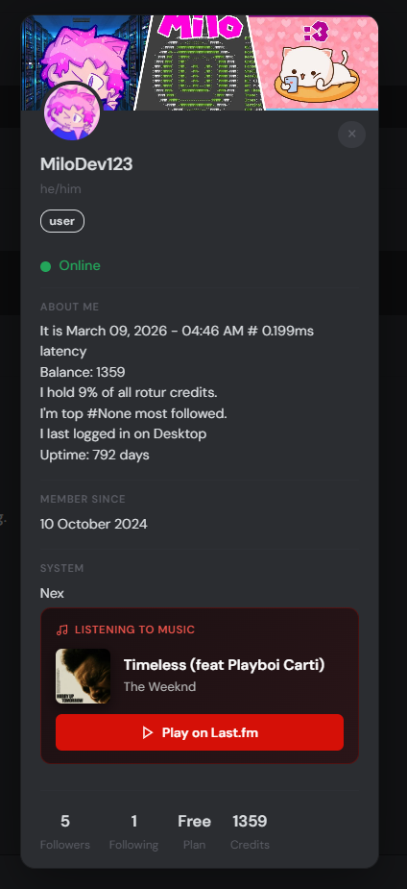This screenshot has height=889, width=407.
Task: Click the play triangle icon on Last.fm button
Action: (x=148, y=732)
